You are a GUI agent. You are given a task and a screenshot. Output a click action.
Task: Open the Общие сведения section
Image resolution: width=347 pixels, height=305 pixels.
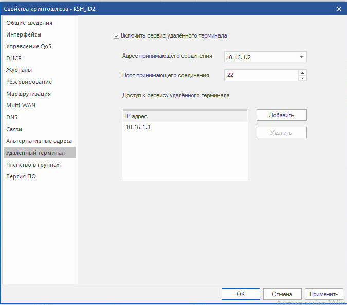[29, 23]
